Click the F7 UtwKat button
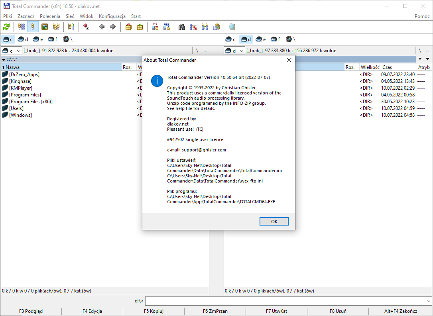 pos(276,311)
